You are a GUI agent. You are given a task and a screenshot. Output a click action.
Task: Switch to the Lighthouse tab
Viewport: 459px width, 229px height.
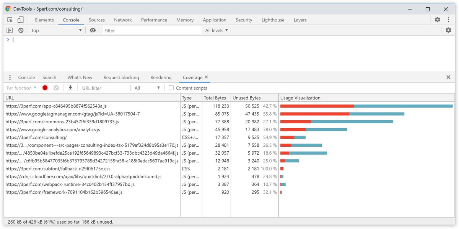click(273, 20)
